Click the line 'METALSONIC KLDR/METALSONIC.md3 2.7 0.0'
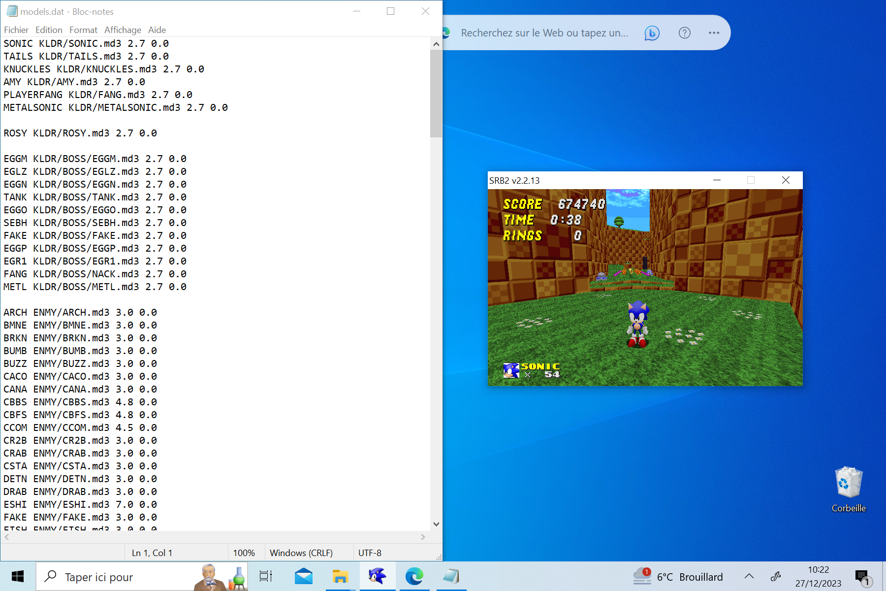886x591 pixels. pos(116,108)
